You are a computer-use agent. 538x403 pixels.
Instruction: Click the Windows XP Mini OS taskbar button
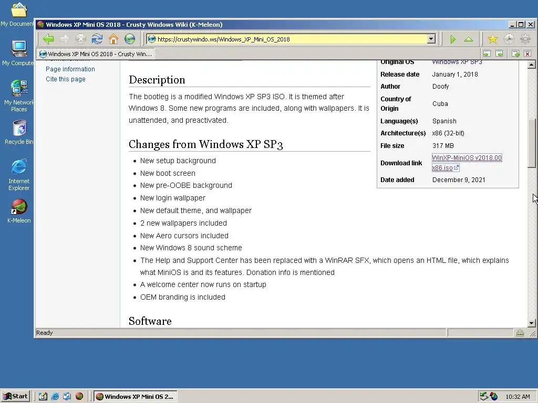(x=136, y=397)
